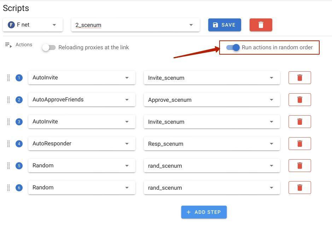Disable Run actions in random order toggle

pyautogui.click(x=233, y=48)
